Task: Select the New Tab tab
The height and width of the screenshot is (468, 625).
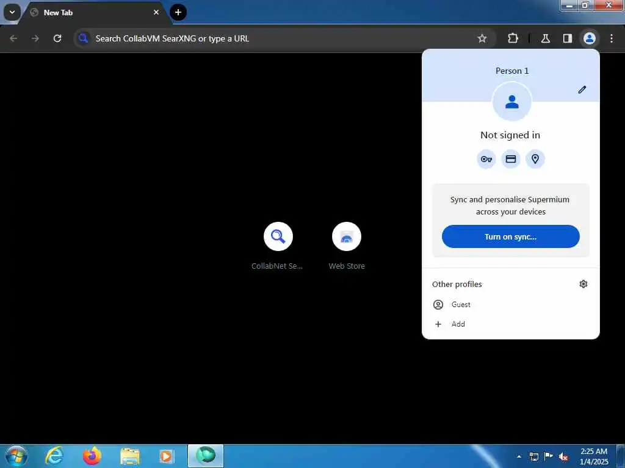Action: tap(94, 13)
